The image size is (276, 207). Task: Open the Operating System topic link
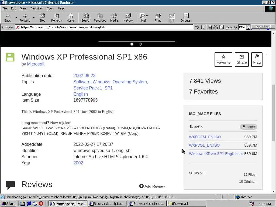[x=130, y=82]
